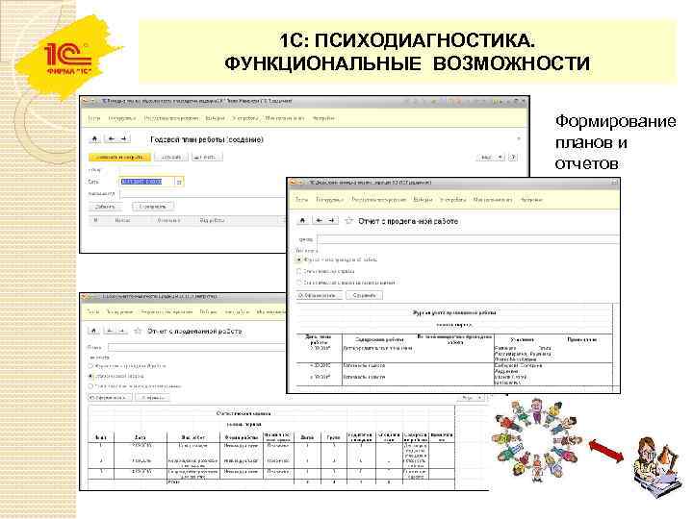Image resolution: width=693 pixels, height=519 pixels.
Task: Click forward arrow in Годовой план работы window
Action: [124, 139]
